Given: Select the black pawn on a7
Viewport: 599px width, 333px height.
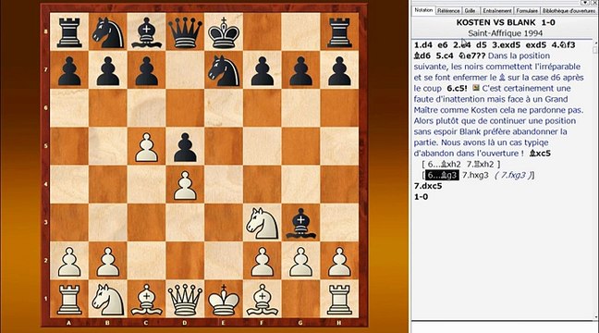Looking at the screenshot, I should (69, 70).
